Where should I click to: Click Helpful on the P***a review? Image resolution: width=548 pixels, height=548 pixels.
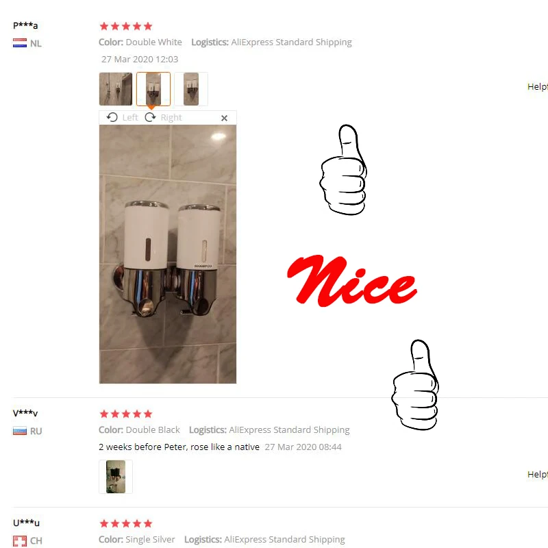538,87
